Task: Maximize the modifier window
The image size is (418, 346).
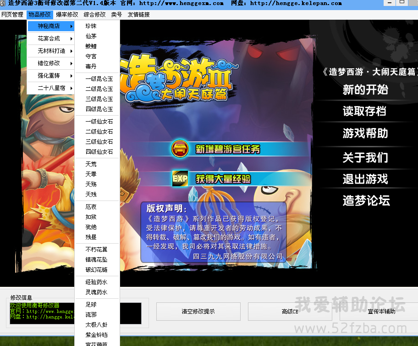Action: click(402, 2)
